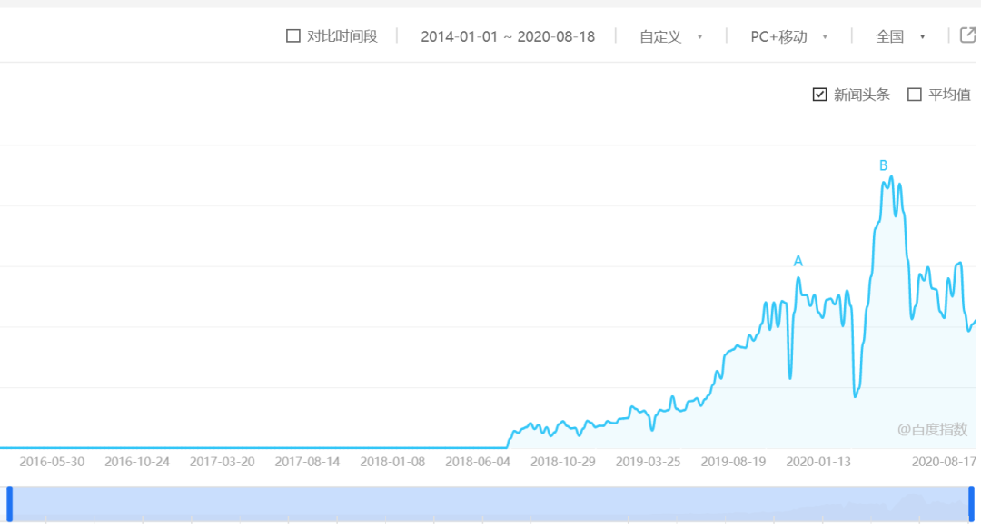Screen dimensions: 981x529
Task: Click the export share icon at top right
Action: click(x=968, y=35)
